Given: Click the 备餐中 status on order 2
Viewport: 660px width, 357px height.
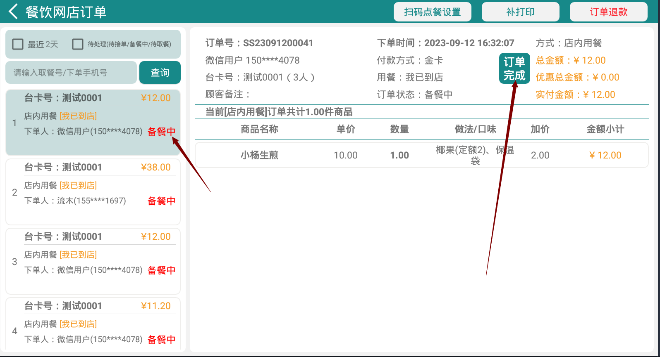Looking at the screenshot, I should pyautogui.click(x=161, y=201).
